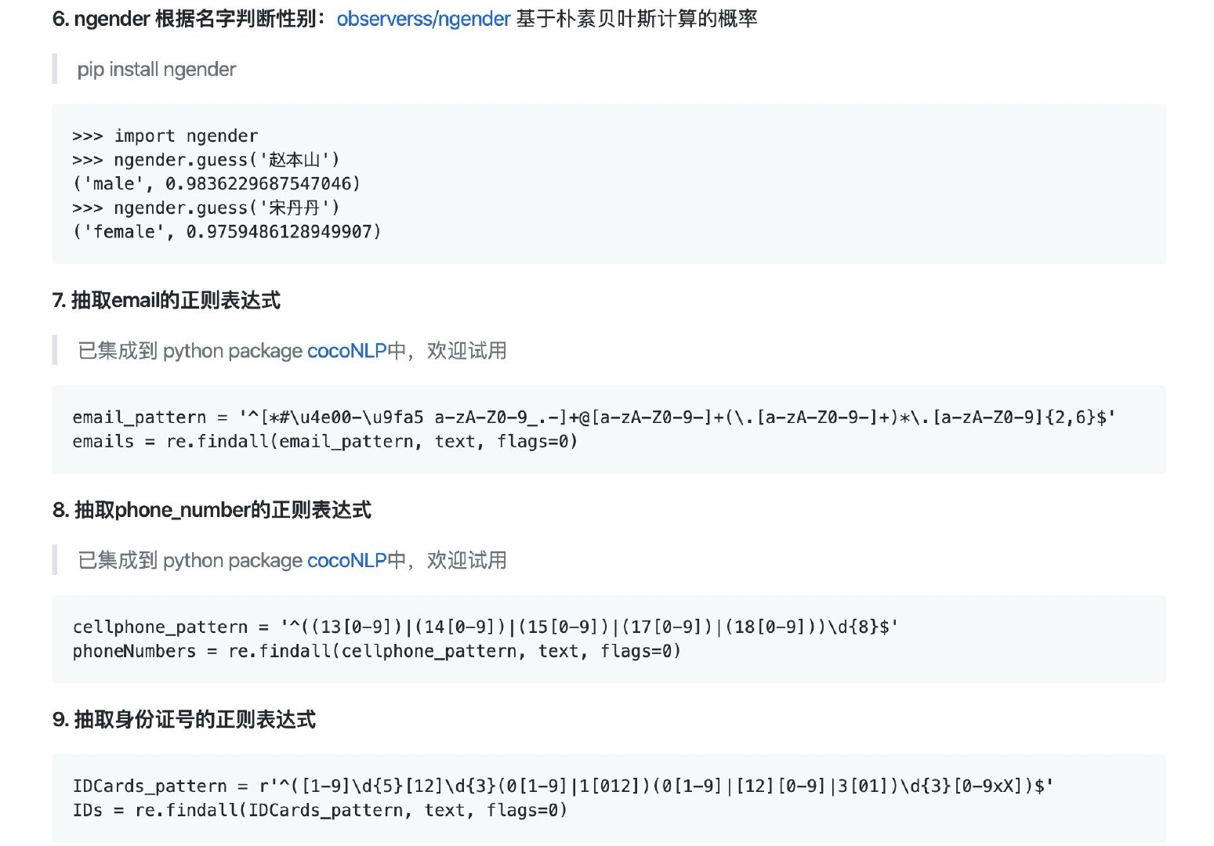This screenshot has height=846, width=1214.
Task: Click heading 7 抽取email的正则表达式
Action: [166, 301]
